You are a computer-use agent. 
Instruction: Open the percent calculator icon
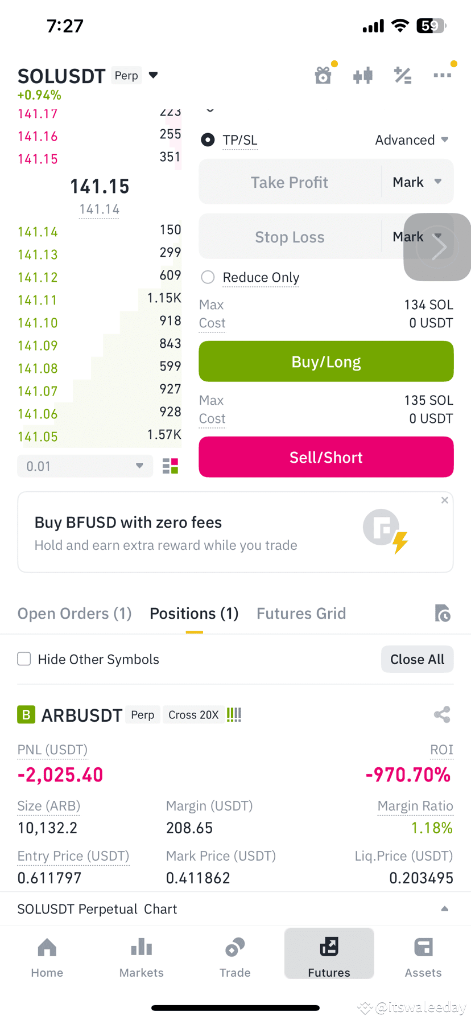coord(403,75)
